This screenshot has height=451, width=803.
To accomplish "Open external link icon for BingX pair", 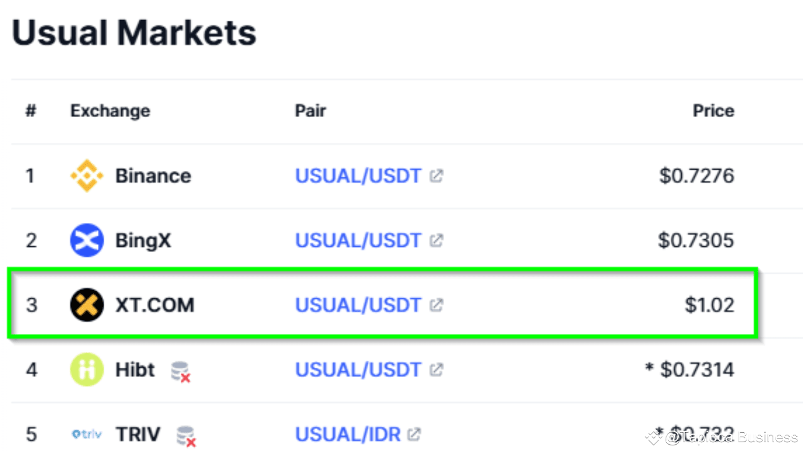I will tap(436, 241).
